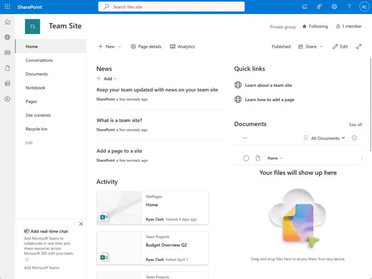Click the Create plus icon in left rail
This screenshot has width=372, height=279.
coord(7,99)
